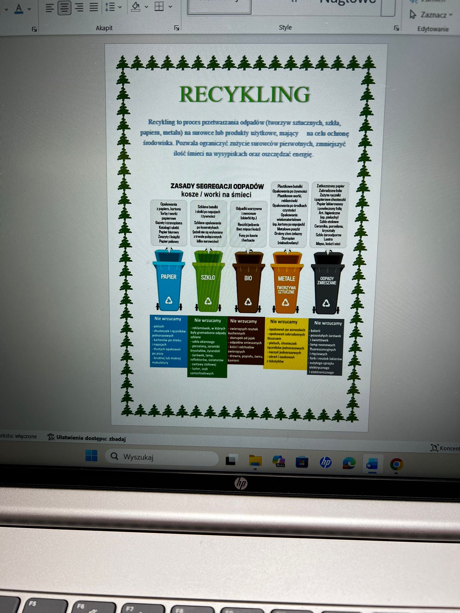Open Google Chrome from taskbar

pos(396,464)
